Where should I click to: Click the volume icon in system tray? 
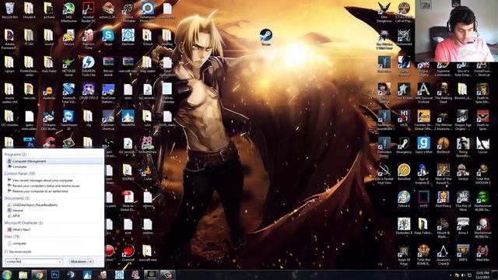[463, 275]
